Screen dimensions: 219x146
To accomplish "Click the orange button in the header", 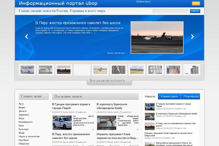I will (x=196, y=4).
